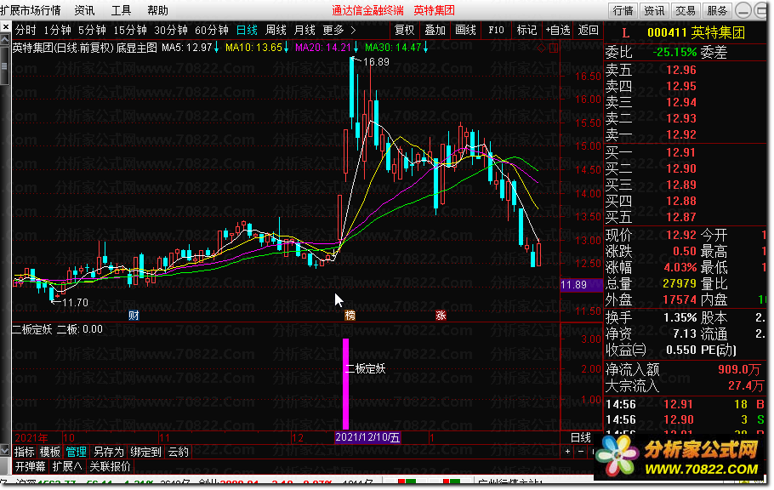Image resolution: width=774 pixels, height=490 pixels.
Task: Click the 标记 mark button
Action: pyautogui.click(x=526, y=30)
